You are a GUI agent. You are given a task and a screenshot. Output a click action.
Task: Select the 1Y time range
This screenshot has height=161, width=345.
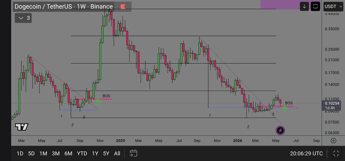point(95,153)
